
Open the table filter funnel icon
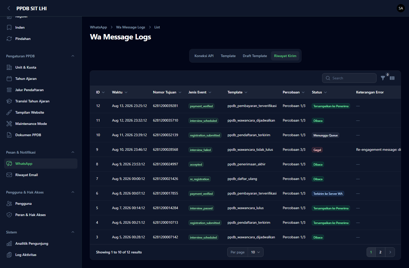[x=383, y=78]
